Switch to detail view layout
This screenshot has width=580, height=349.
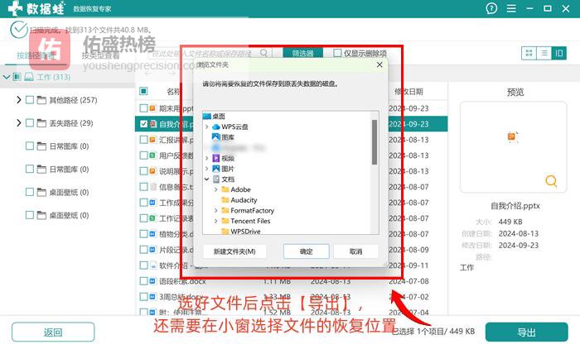(559, 53)
